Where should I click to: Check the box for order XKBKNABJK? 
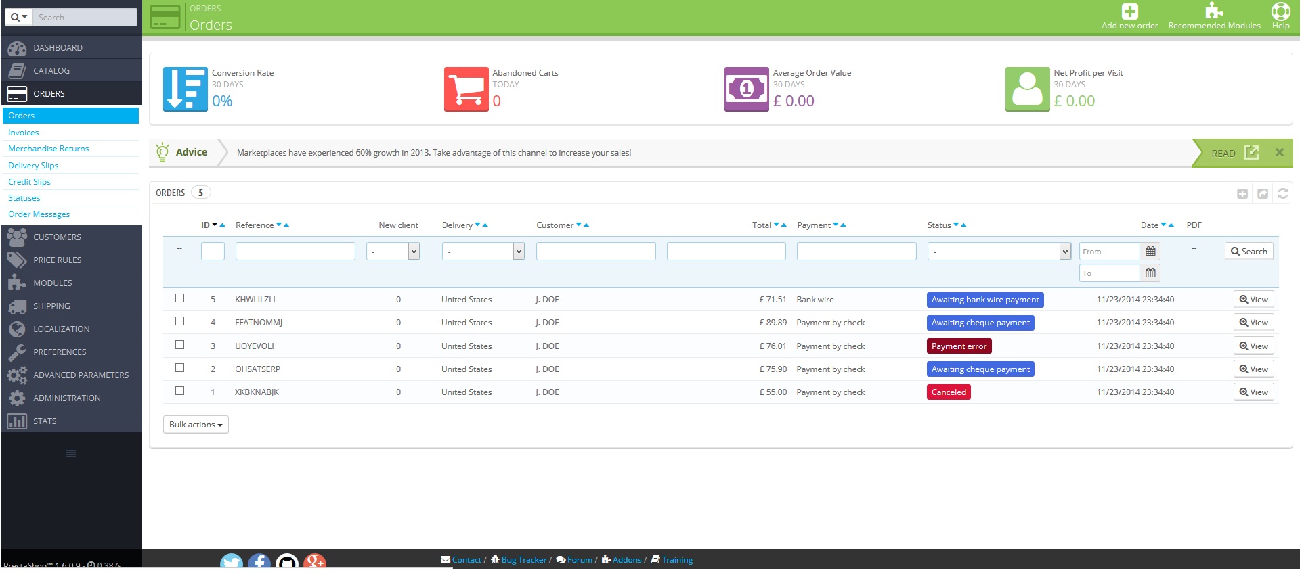180,391
